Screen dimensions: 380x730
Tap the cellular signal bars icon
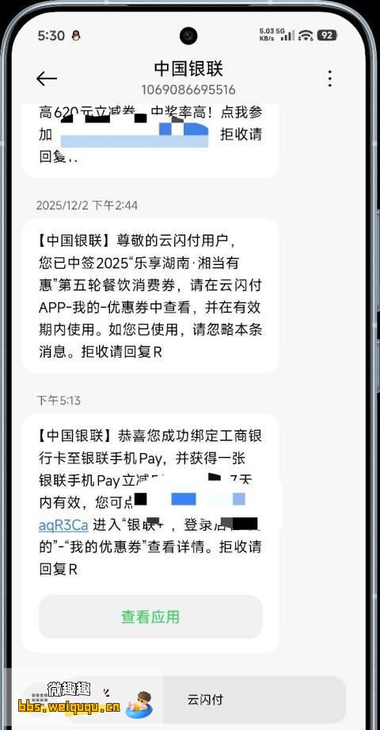288,35
